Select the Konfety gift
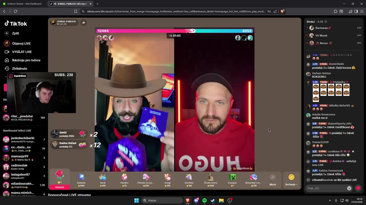Image resolution: width=366 pixels, height=205 pixels. coord(189,180)
